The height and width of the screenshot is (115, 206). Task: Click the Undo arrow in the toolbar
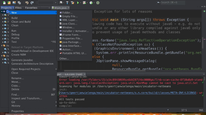tap(27, 3)
